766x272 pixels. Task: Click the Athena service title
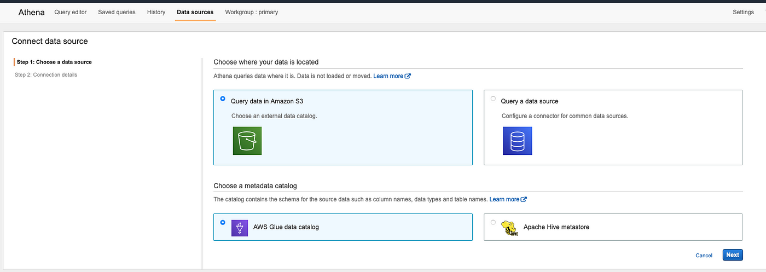32,12
